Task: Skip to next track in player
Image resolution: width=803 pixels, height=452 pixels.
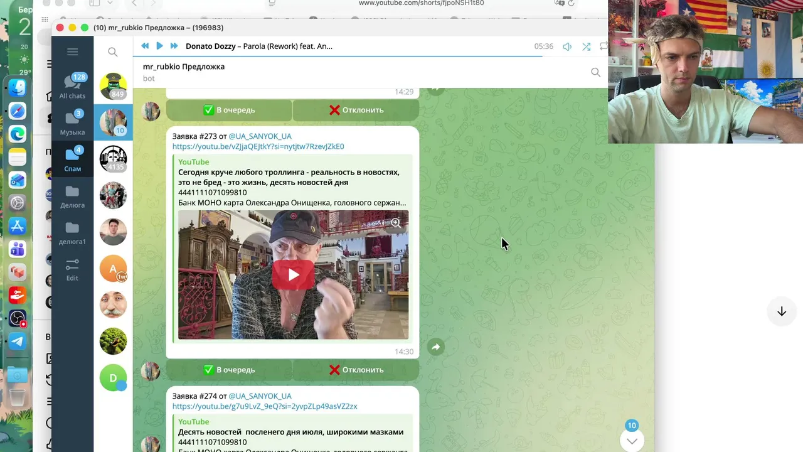Action: point(174,46)
